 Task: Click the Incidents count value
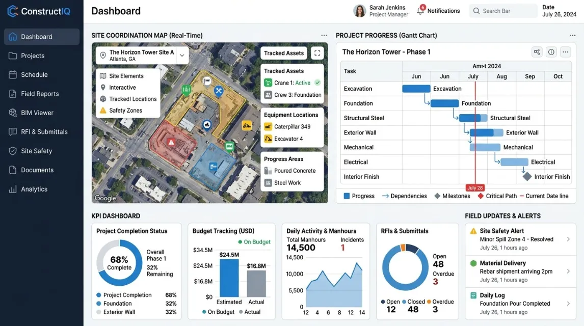coord(342,248)
